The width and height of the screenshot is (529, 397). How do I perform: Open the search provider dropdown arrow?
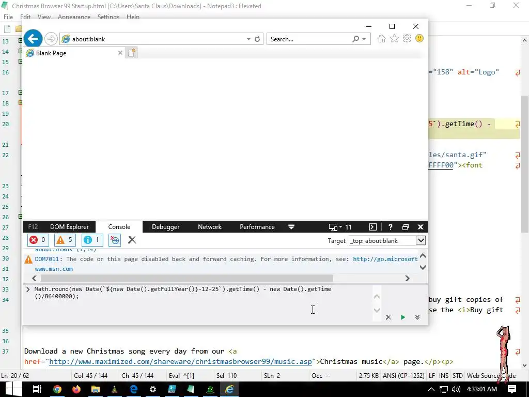364,39
